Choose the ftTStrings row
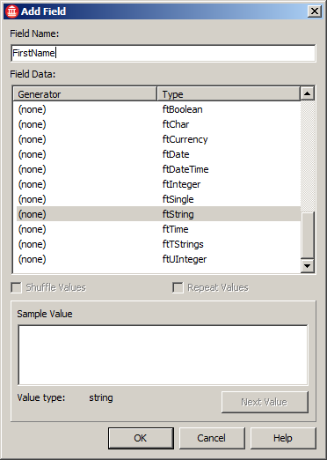The image size is (327, 460). tap(158, 244)
